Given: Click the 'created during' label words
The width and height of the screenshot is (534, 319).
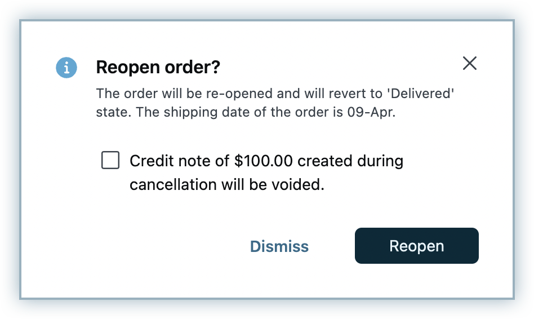Looking at the screenshot, I should [x=350, y=161].
